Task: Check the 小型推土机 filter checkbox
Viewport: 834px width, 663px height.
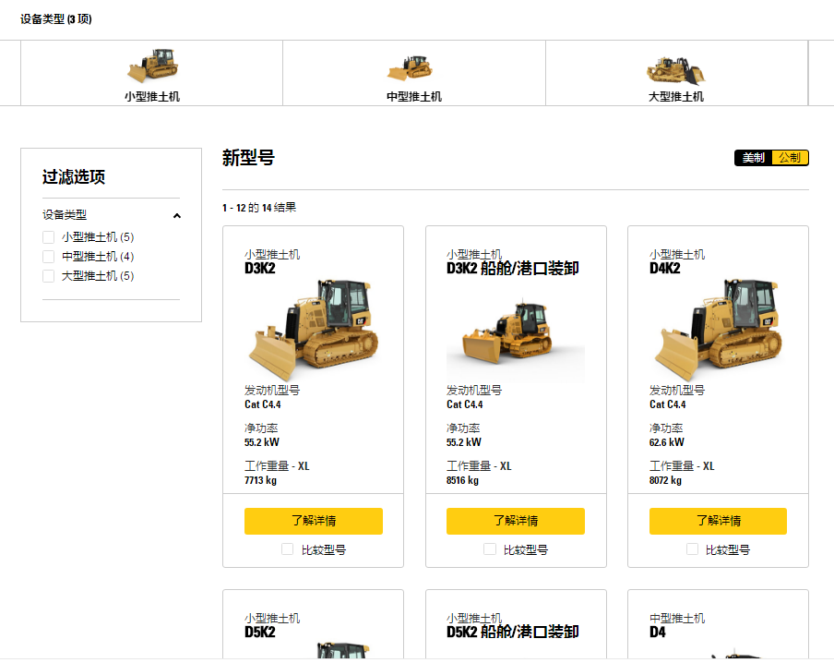Action: (x=49, y=237)
